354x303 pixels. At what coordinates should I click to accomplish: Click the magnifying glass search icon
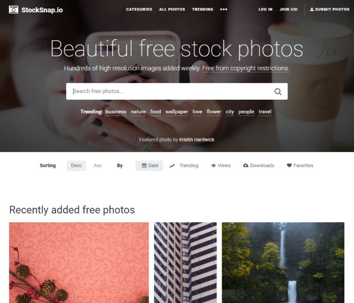pos(278,92)
